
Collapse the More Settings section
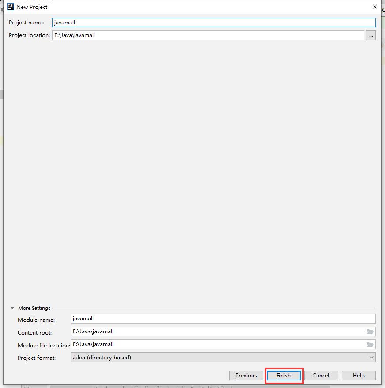click(x=12, y=308)
